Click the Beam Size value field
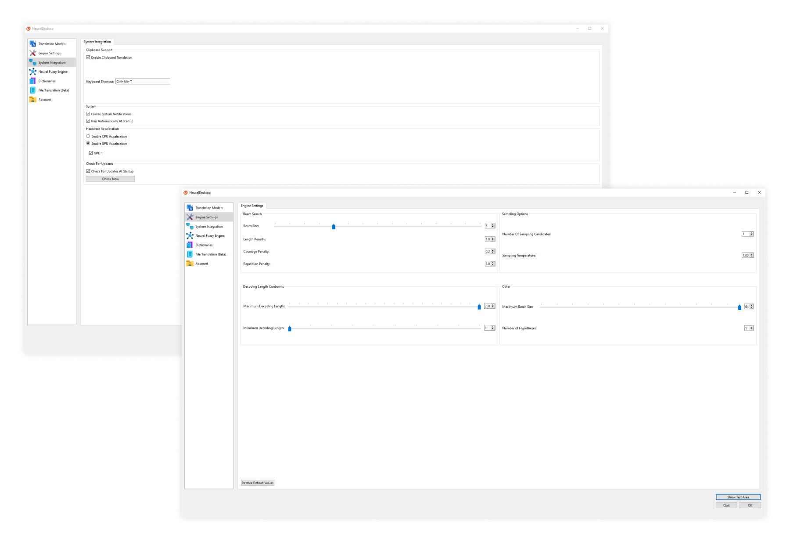 (488, 226)
